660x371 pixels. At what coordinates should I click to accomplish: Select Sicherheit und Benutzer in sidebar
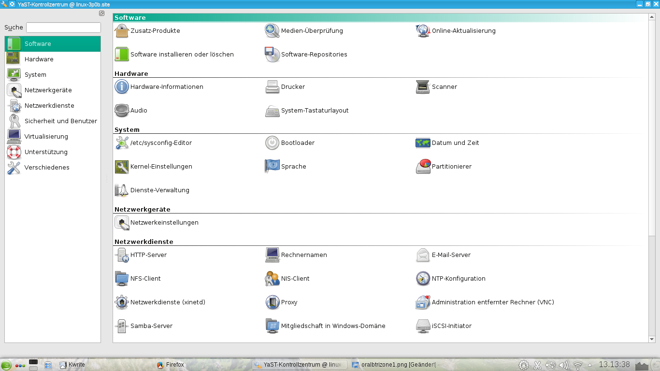point(60,121)
